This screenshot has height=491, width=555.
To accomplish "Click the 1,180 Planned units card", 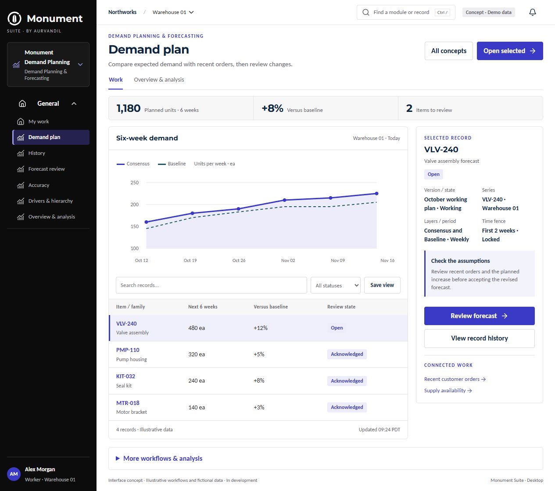I will [181, 108].
